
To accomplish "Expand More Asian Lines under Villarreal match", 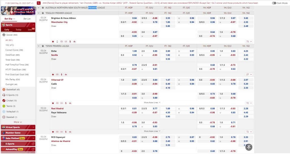I will [x=152, y=102].
